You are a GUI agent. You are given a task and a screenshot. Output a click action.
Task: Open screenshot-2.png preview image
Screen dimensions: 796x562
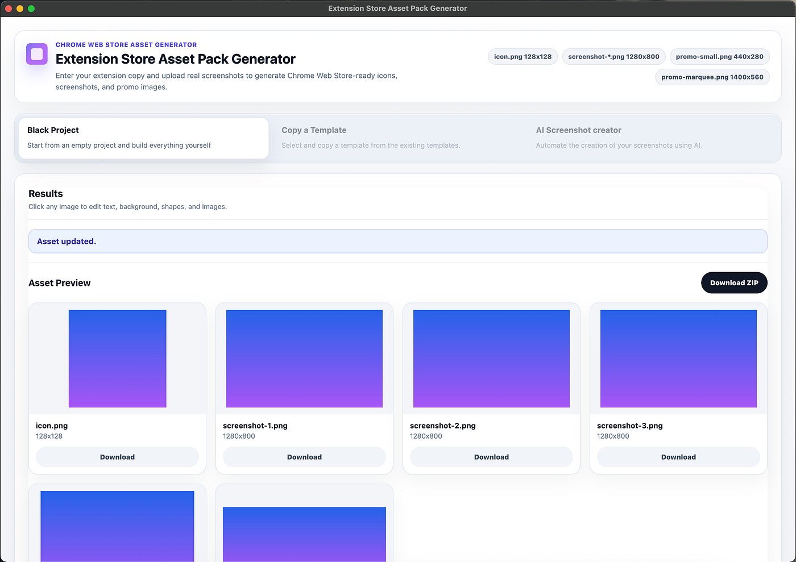point(491,359)
